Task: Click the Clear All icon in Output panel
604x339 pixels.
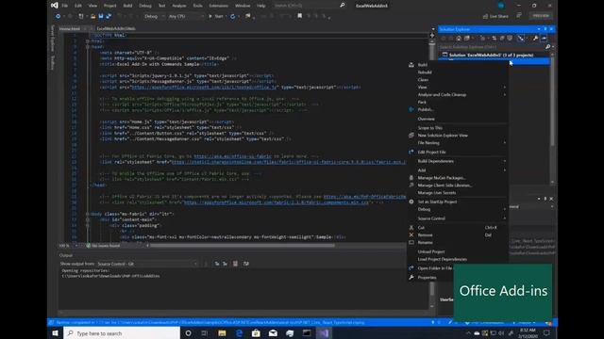Action: [235, 264]
